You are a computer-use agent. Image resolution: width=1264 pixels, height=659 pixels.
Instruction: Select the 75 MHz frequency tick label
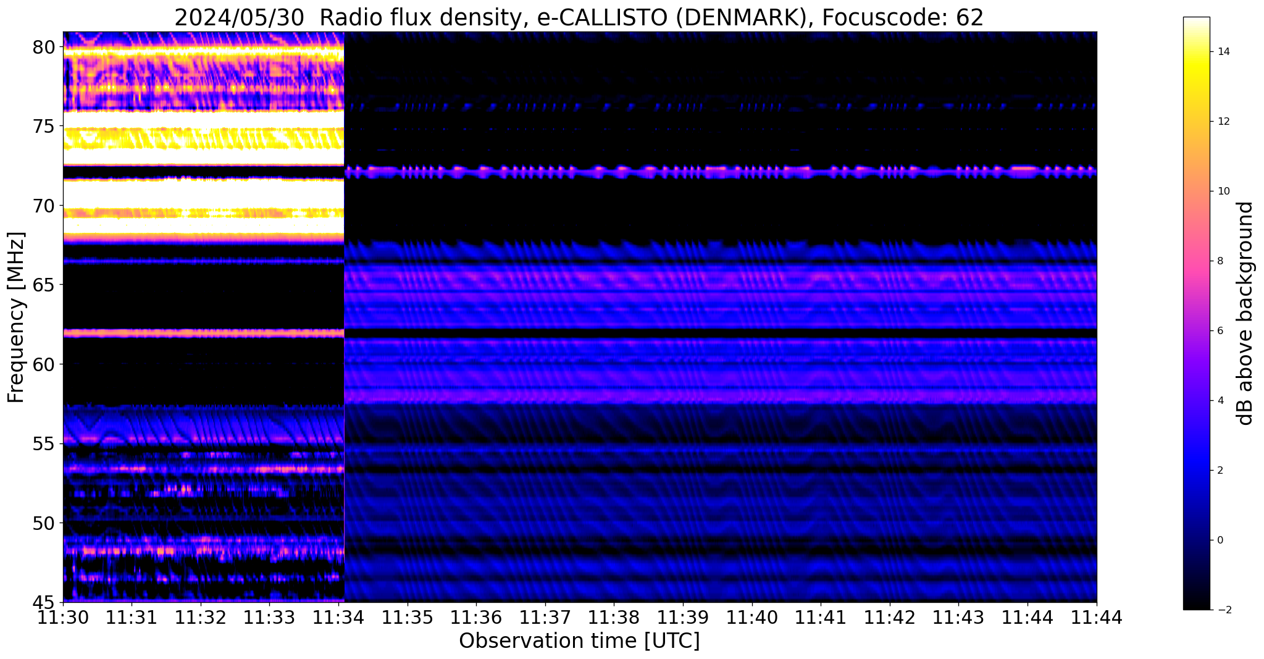click(x=44, y=127)
